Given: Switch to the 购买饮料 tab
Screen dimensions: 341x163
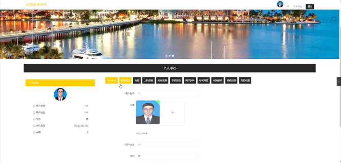Looking at the screenshot, I should point(190,81).
